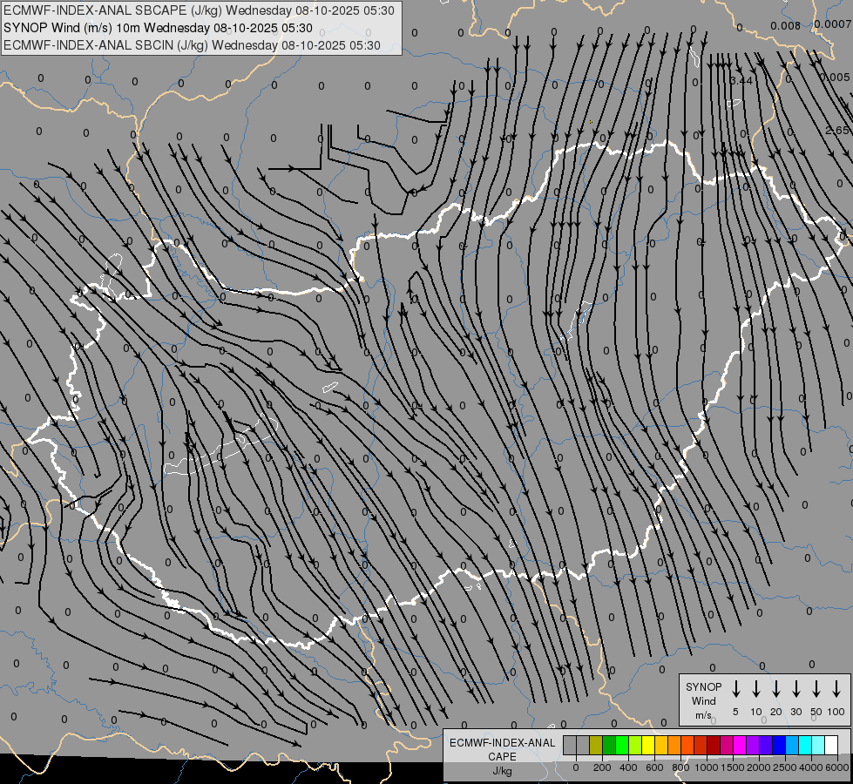Click the 10 m/s wind arrow in legend
The height and width of the screenshot is (784, 853).
pyautogui.click(x=756, y=689)
